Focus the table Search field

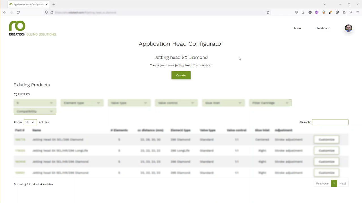[330, 122]
